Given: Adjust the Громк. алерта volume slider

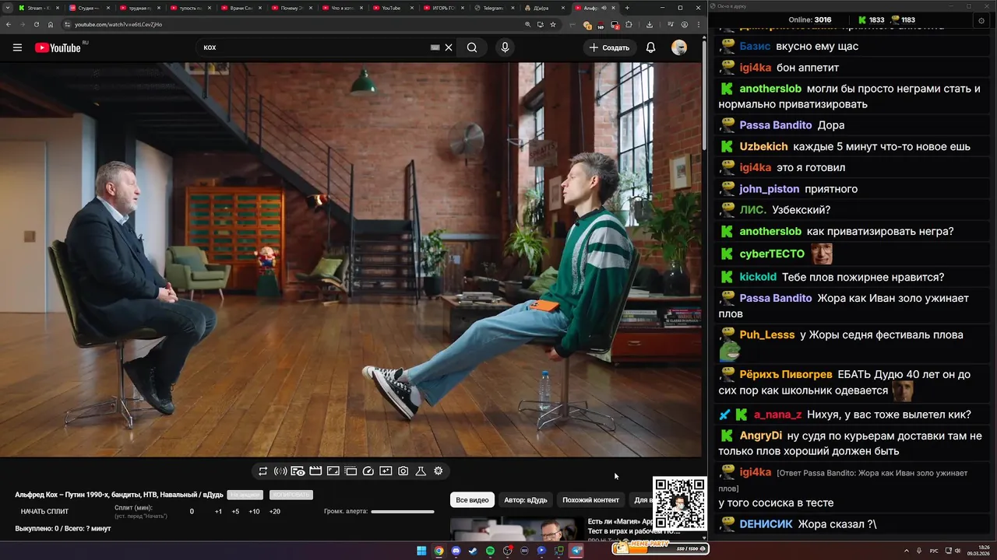Looking at the screenshot, I should click(403, 512).
